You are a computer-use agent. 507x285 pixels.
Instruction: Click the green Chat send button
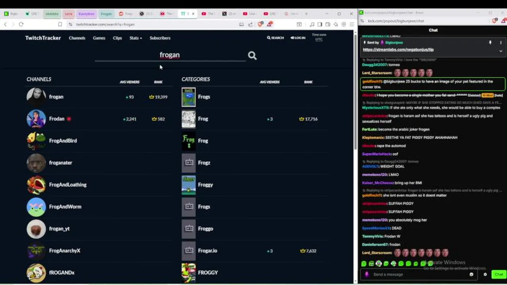point(498,274)
